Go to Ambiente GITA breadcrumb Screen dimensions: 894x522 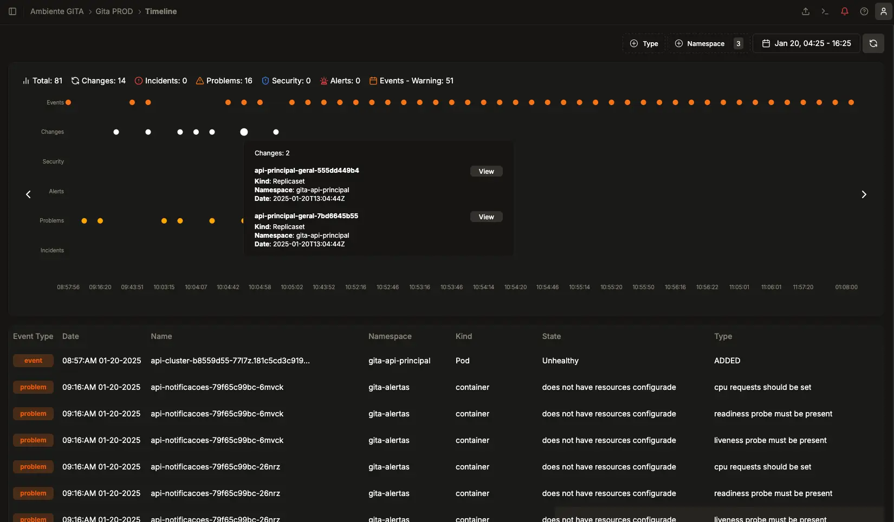pos(57,11)
